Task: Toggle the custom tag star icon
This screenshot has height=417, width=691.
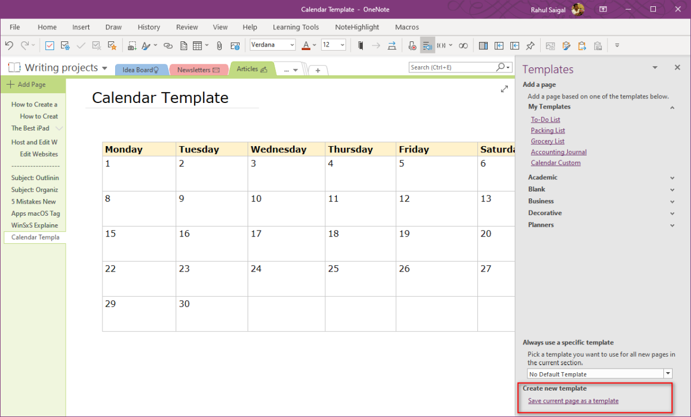Action: (112, 45)
